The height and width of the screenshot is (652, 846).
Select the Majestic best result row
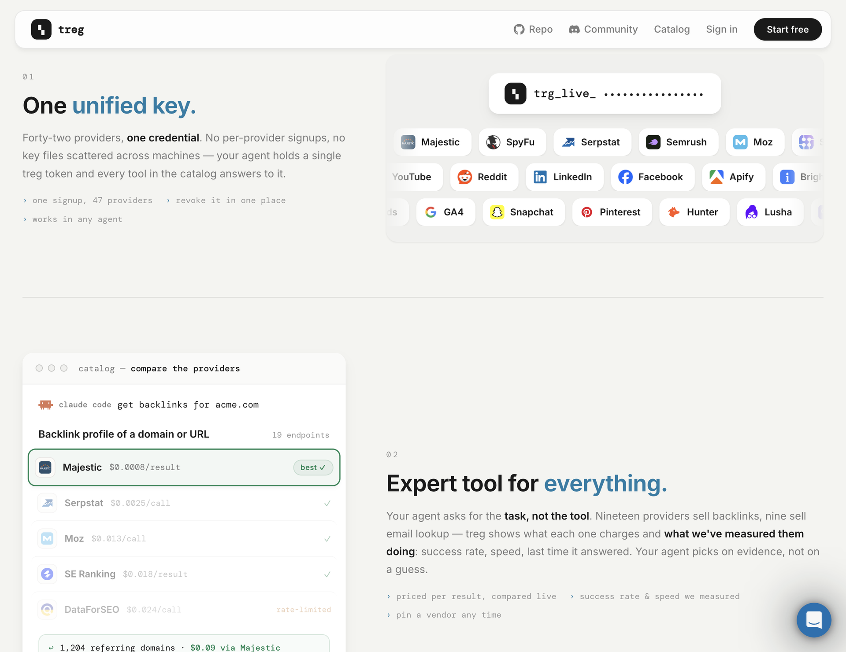point(184,467)
